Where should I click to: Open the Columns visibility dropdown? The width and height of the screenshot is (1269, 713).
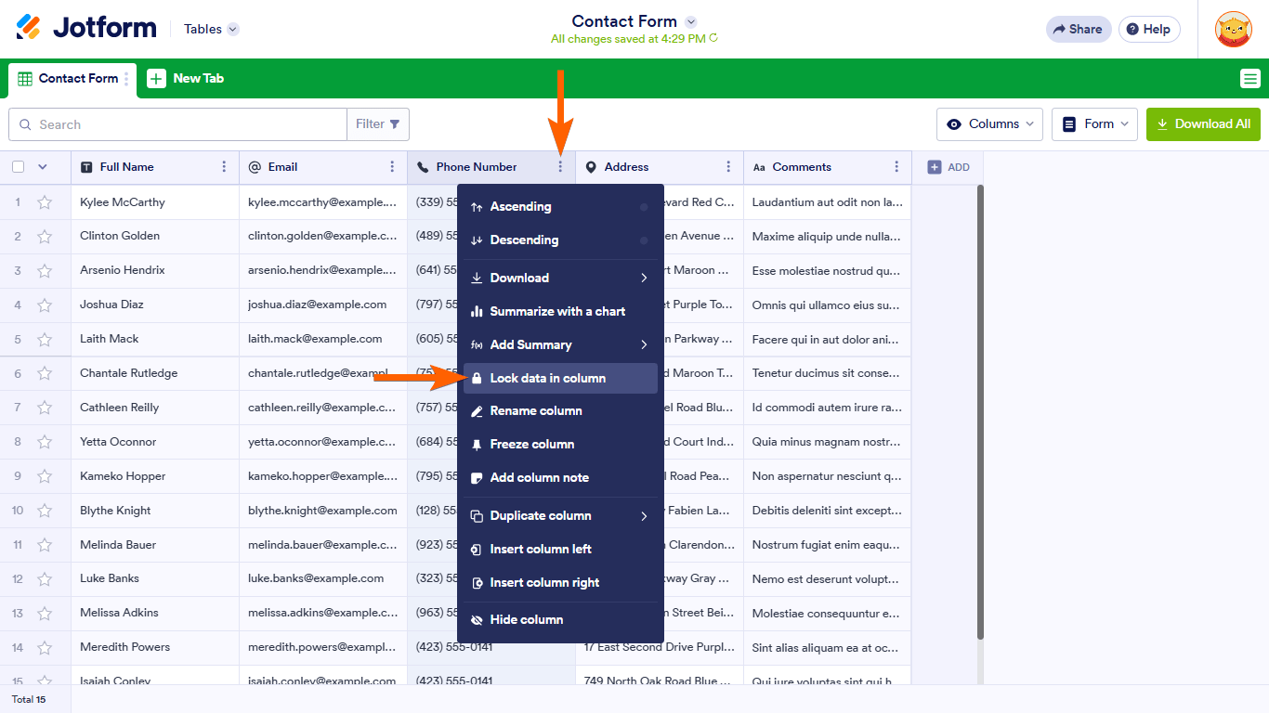click(989, 124)
